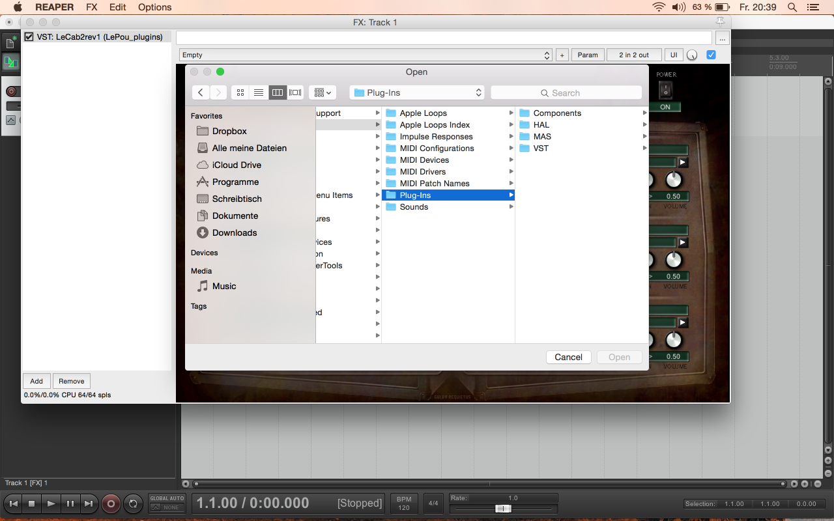Open the Apple Loops Index folder

coord(448,124)
